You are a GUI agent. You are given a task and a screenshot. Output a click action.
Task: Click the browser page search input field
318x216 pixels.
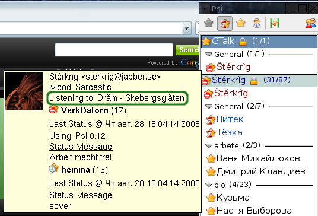click(x=114, y=50)
